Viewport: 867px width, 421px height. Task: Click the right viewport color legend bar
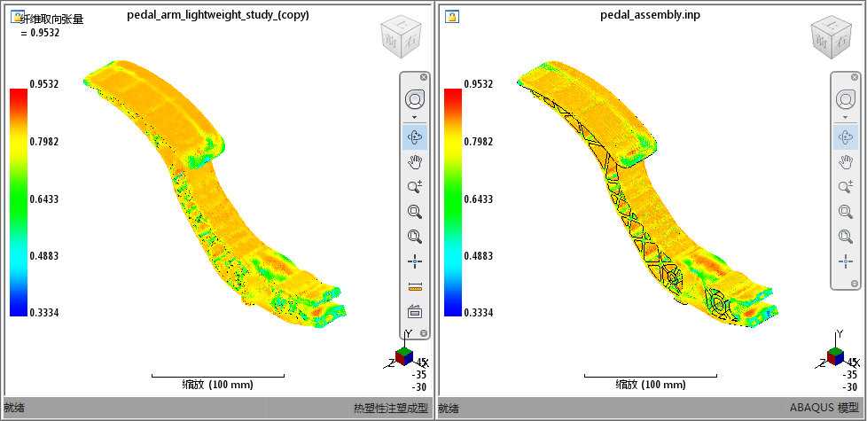click(453, 202)
